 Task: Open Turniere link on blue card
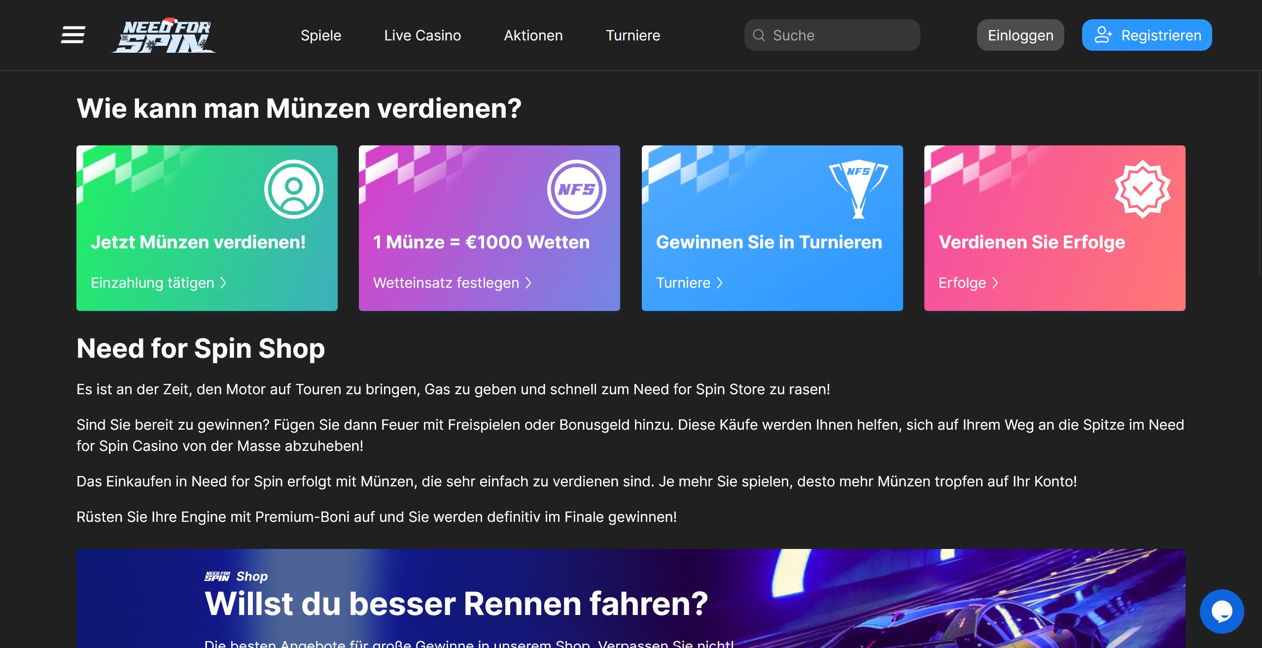pyautogui.click(x=690, y=283)
